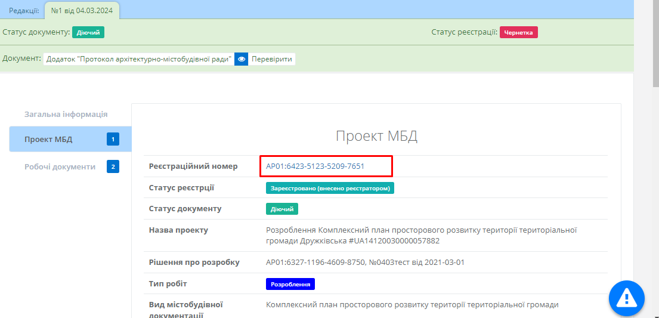
Task: Click the Додаток Протокол архітектурно-містобудівної ради document field
Action: click(x=138, y=59)
